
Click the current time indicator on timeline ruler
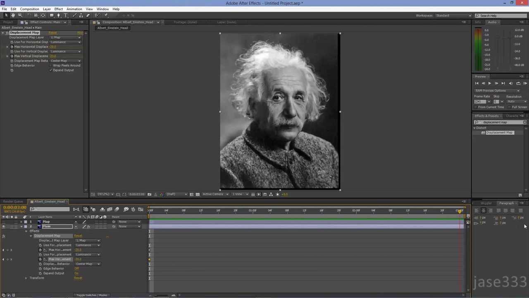tap(460, 211)
